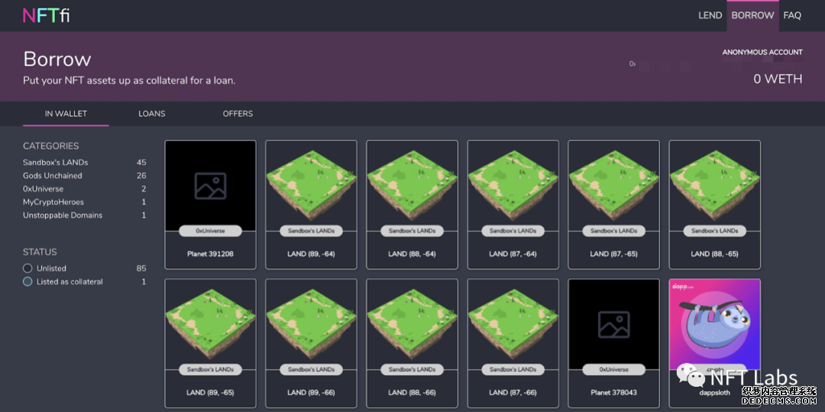Open the LAND (89, -65) thumbnail

(211, 324)
